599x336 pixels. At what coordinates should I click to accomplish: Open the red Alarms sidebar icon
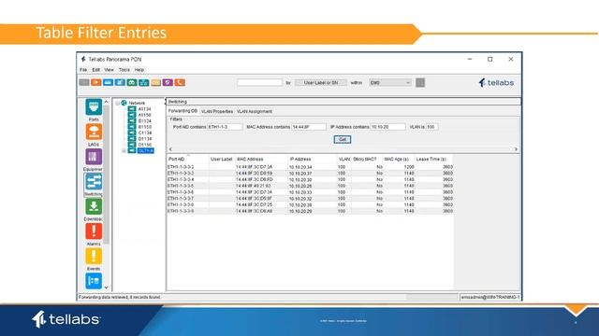(94, 231)
